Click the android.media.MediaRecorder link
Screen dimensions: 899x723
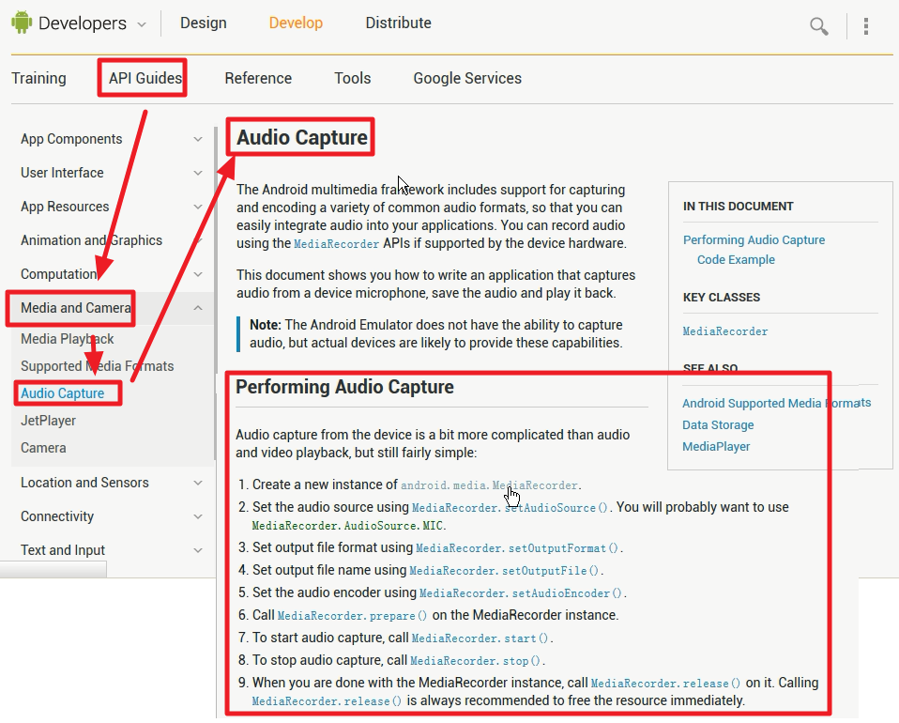(489, 485)
